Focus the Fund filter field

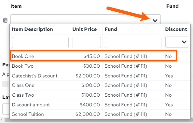tap(133, 42)
